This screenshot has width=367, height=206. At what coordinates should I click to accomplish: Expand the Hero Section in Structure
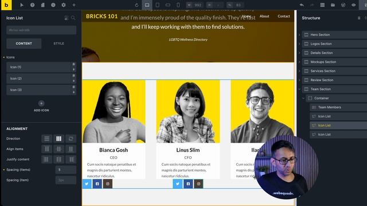pyautogui.click(x=299, y=35)
